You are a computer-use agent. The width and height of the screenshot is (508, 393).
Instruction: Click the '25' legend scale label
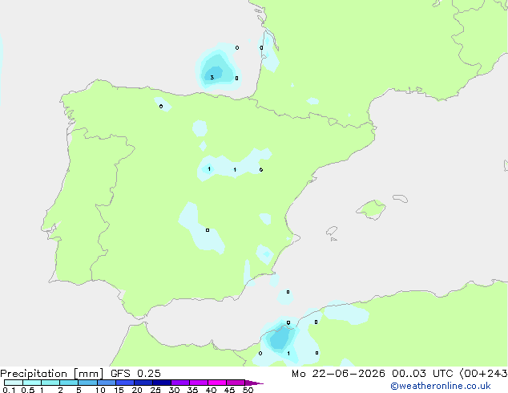tap(155, 390)
